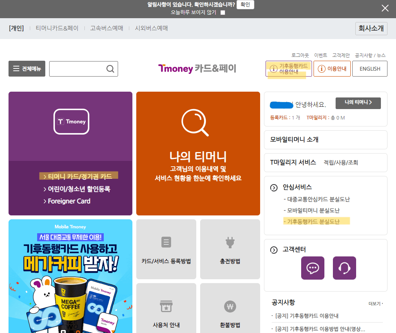This screenshot has width=396, height=333.
Task: Open the orange 이용안내 button
Action: point(332,68)
